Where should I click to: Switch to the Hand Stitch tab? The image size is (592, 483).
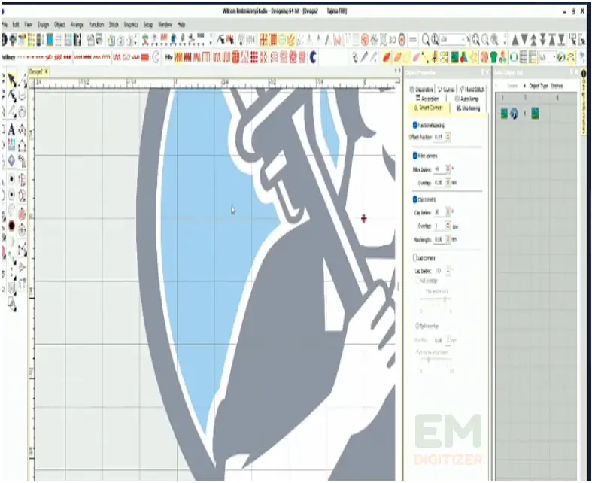(472, 90)
